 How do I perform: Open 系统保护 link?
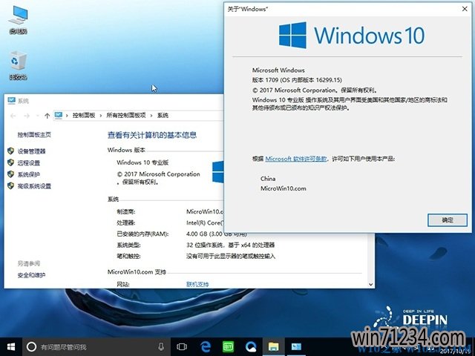29,174
